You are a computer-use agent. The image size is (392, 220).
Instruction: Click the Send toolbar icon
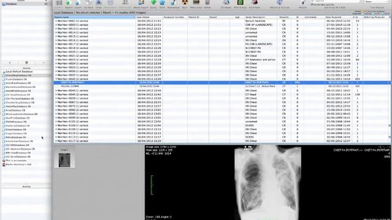pyautogui.click(x=162, y=2)
